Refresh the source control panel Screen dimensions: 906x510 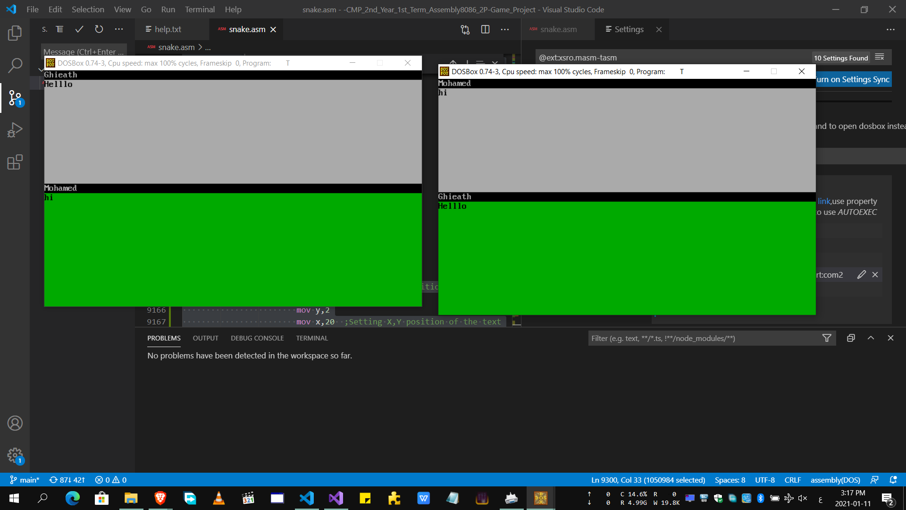[99, 29]
